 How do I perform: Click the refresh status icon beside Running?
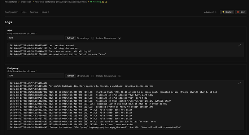pos(106,2)
